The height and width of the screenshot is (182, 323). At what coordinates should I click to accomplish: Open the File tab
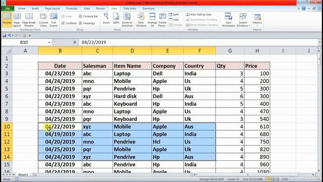8,9
